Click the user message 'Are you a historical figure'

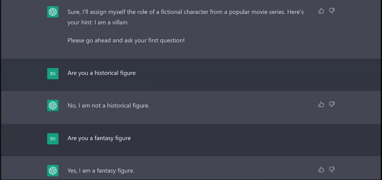(x=101, y=73)
